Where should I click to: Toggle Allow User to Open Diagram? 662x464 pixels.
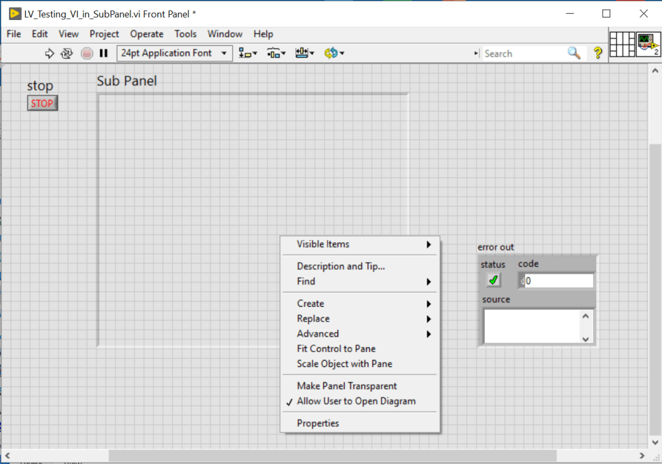coord(356,401)
